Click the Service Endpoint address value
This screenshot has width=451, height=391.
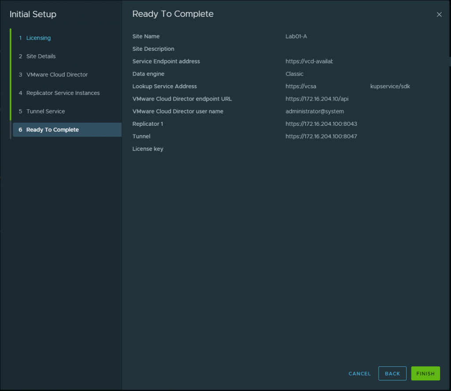(x=309, y=61)
